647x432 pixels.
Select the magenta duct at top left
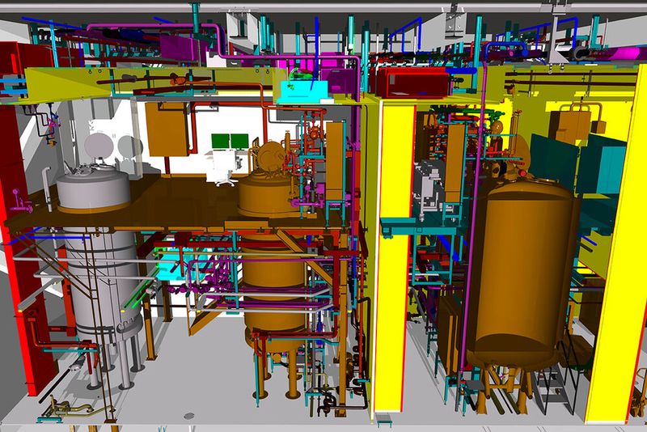pyautogui.click(x=180, y=43)
